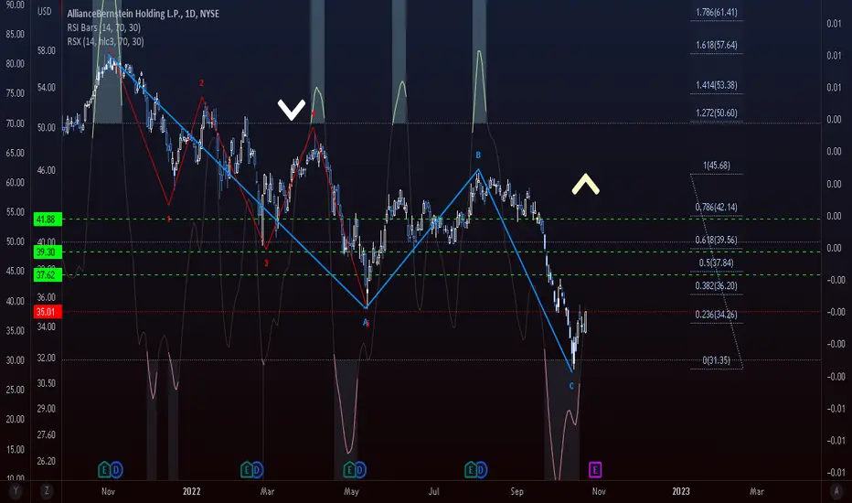
Task: Click the red 35.01 current price label
Action: pyautogui.click(x=48, y=312)
